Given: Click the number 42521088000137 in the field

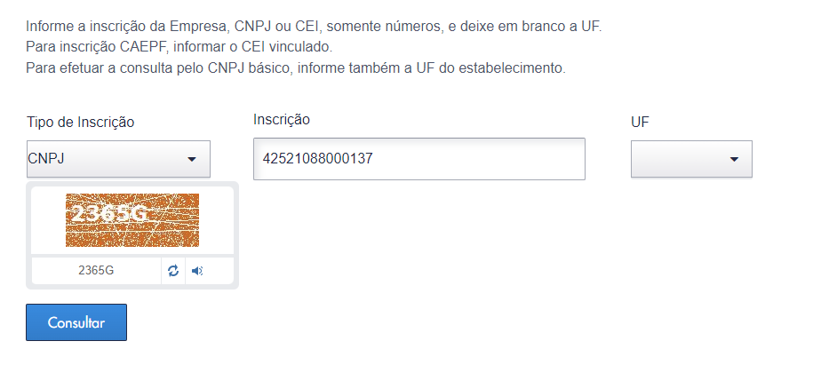Looking at the screenshot, I should 317,159.
